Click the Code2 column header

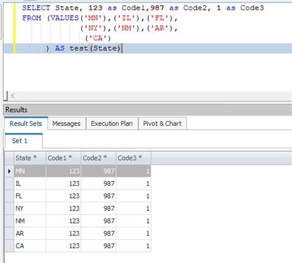coord(99,158)
